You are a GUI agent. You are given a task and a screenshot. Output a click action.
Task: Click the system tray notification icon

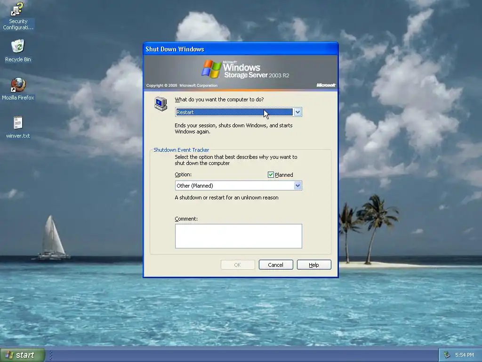point(447,355)
